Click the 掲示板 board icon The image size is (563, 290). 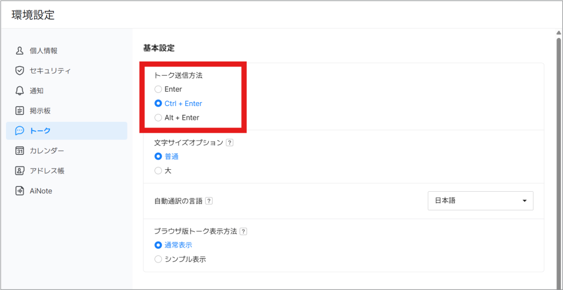point(20,110)
